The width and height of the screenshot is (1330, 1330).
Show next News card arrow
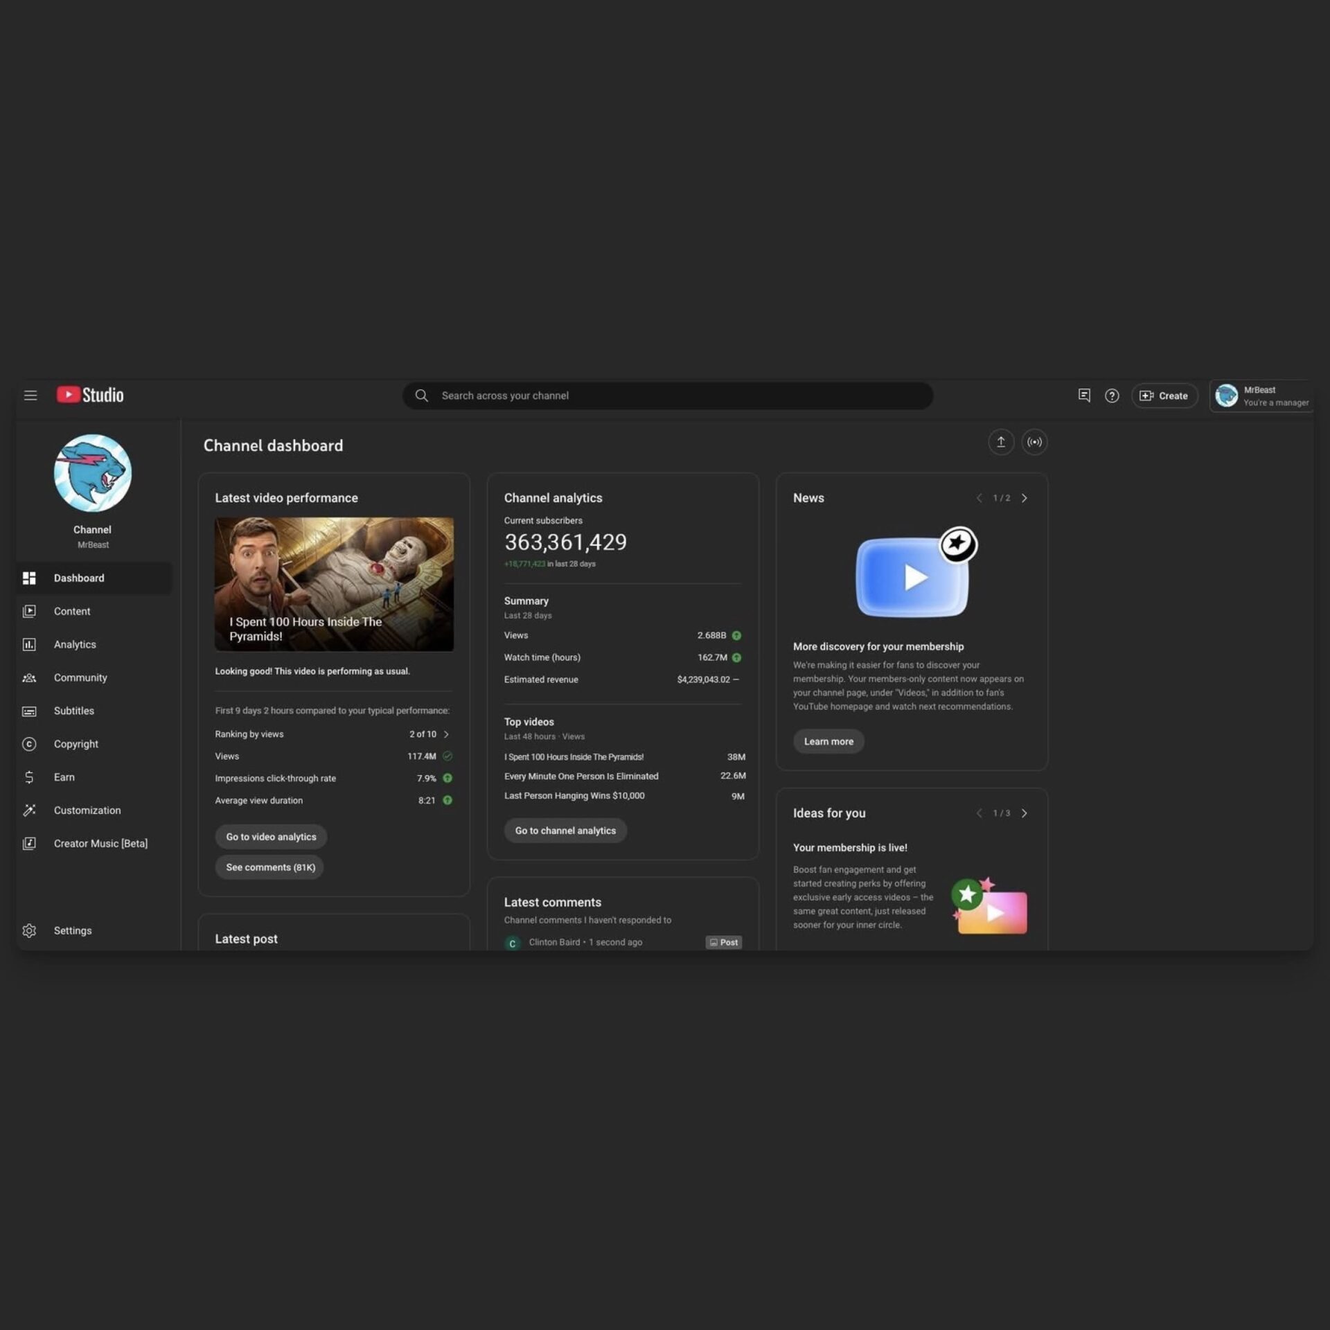pyautogui.click(x=1025, y=498)
